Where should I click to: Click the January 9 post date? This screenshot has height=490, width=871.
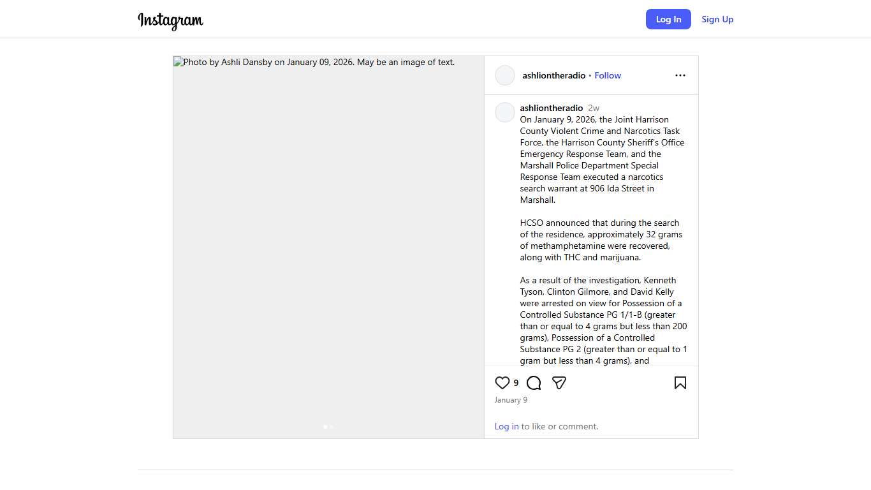tap(511, 400)
